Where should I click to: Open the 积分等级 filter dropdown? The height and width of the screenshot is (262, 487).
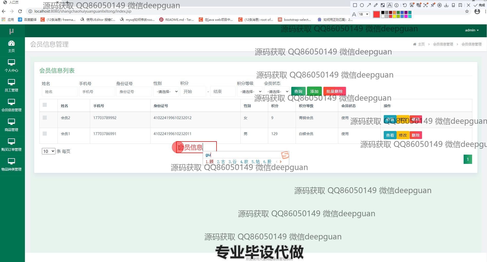(x=249, y=91)
